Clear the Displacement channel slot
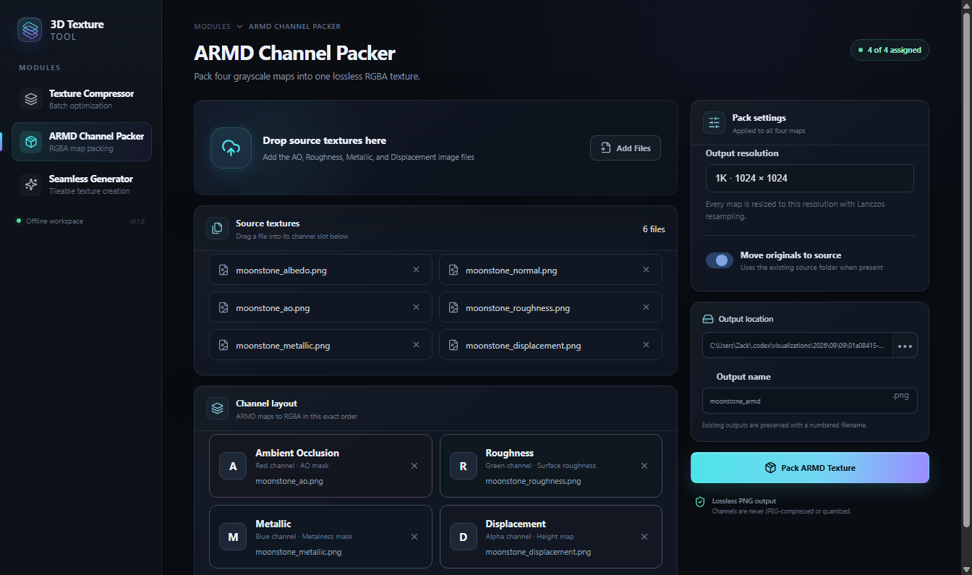Image resolution: width=972 pixels, height=575 pixels. (644, 537)
